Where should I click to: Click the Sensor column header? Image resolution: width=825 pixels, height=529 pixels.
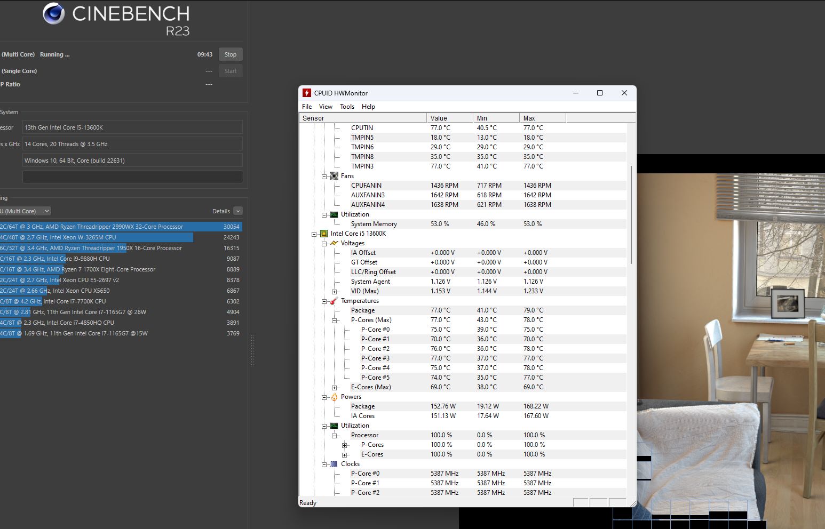(x=363, y=118)
